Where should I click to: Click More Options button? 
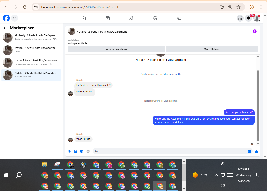pyautogui.click(x=212, y=49)
